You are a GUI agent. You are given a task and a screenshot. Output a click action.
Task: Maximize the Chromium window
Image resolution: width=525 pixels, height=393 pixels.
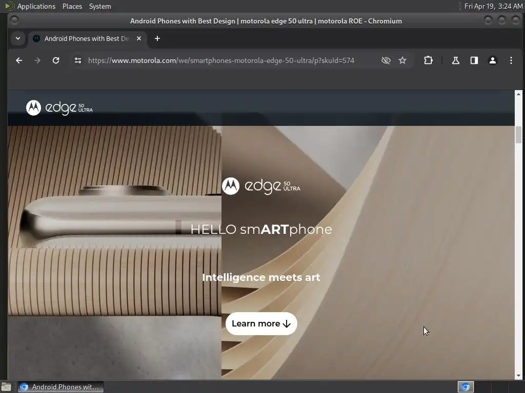click(502, 20)
